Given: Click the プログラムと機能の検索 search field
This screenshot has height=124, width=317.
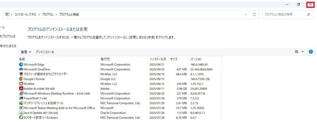Looking at the screenshot, I should (x=282, y=14).
